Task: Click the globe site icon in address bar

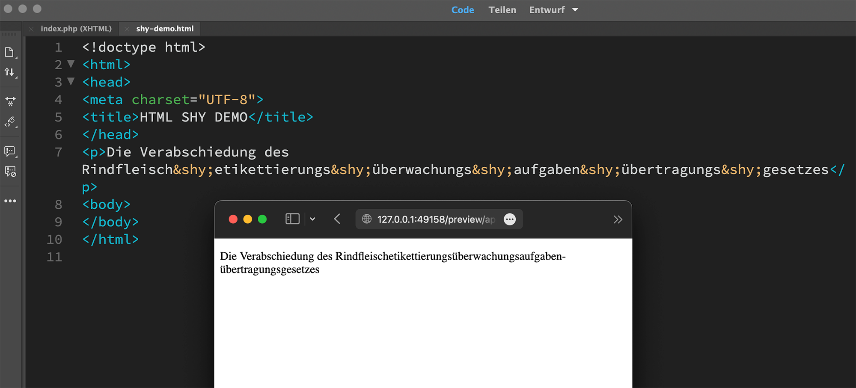Action: coord(367,219)
